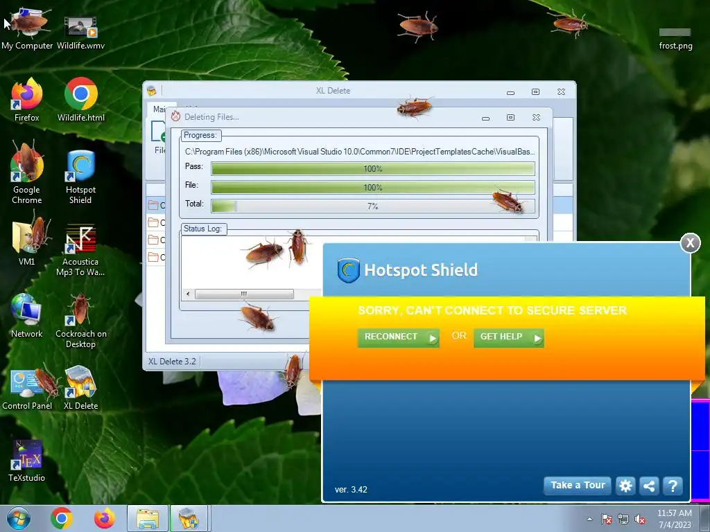Open Network desktop icon

click(27, 316)
